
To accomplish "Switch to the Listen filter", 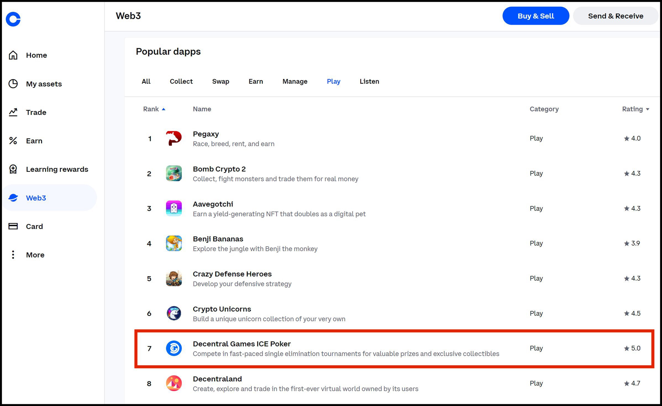I will [369, 81].
